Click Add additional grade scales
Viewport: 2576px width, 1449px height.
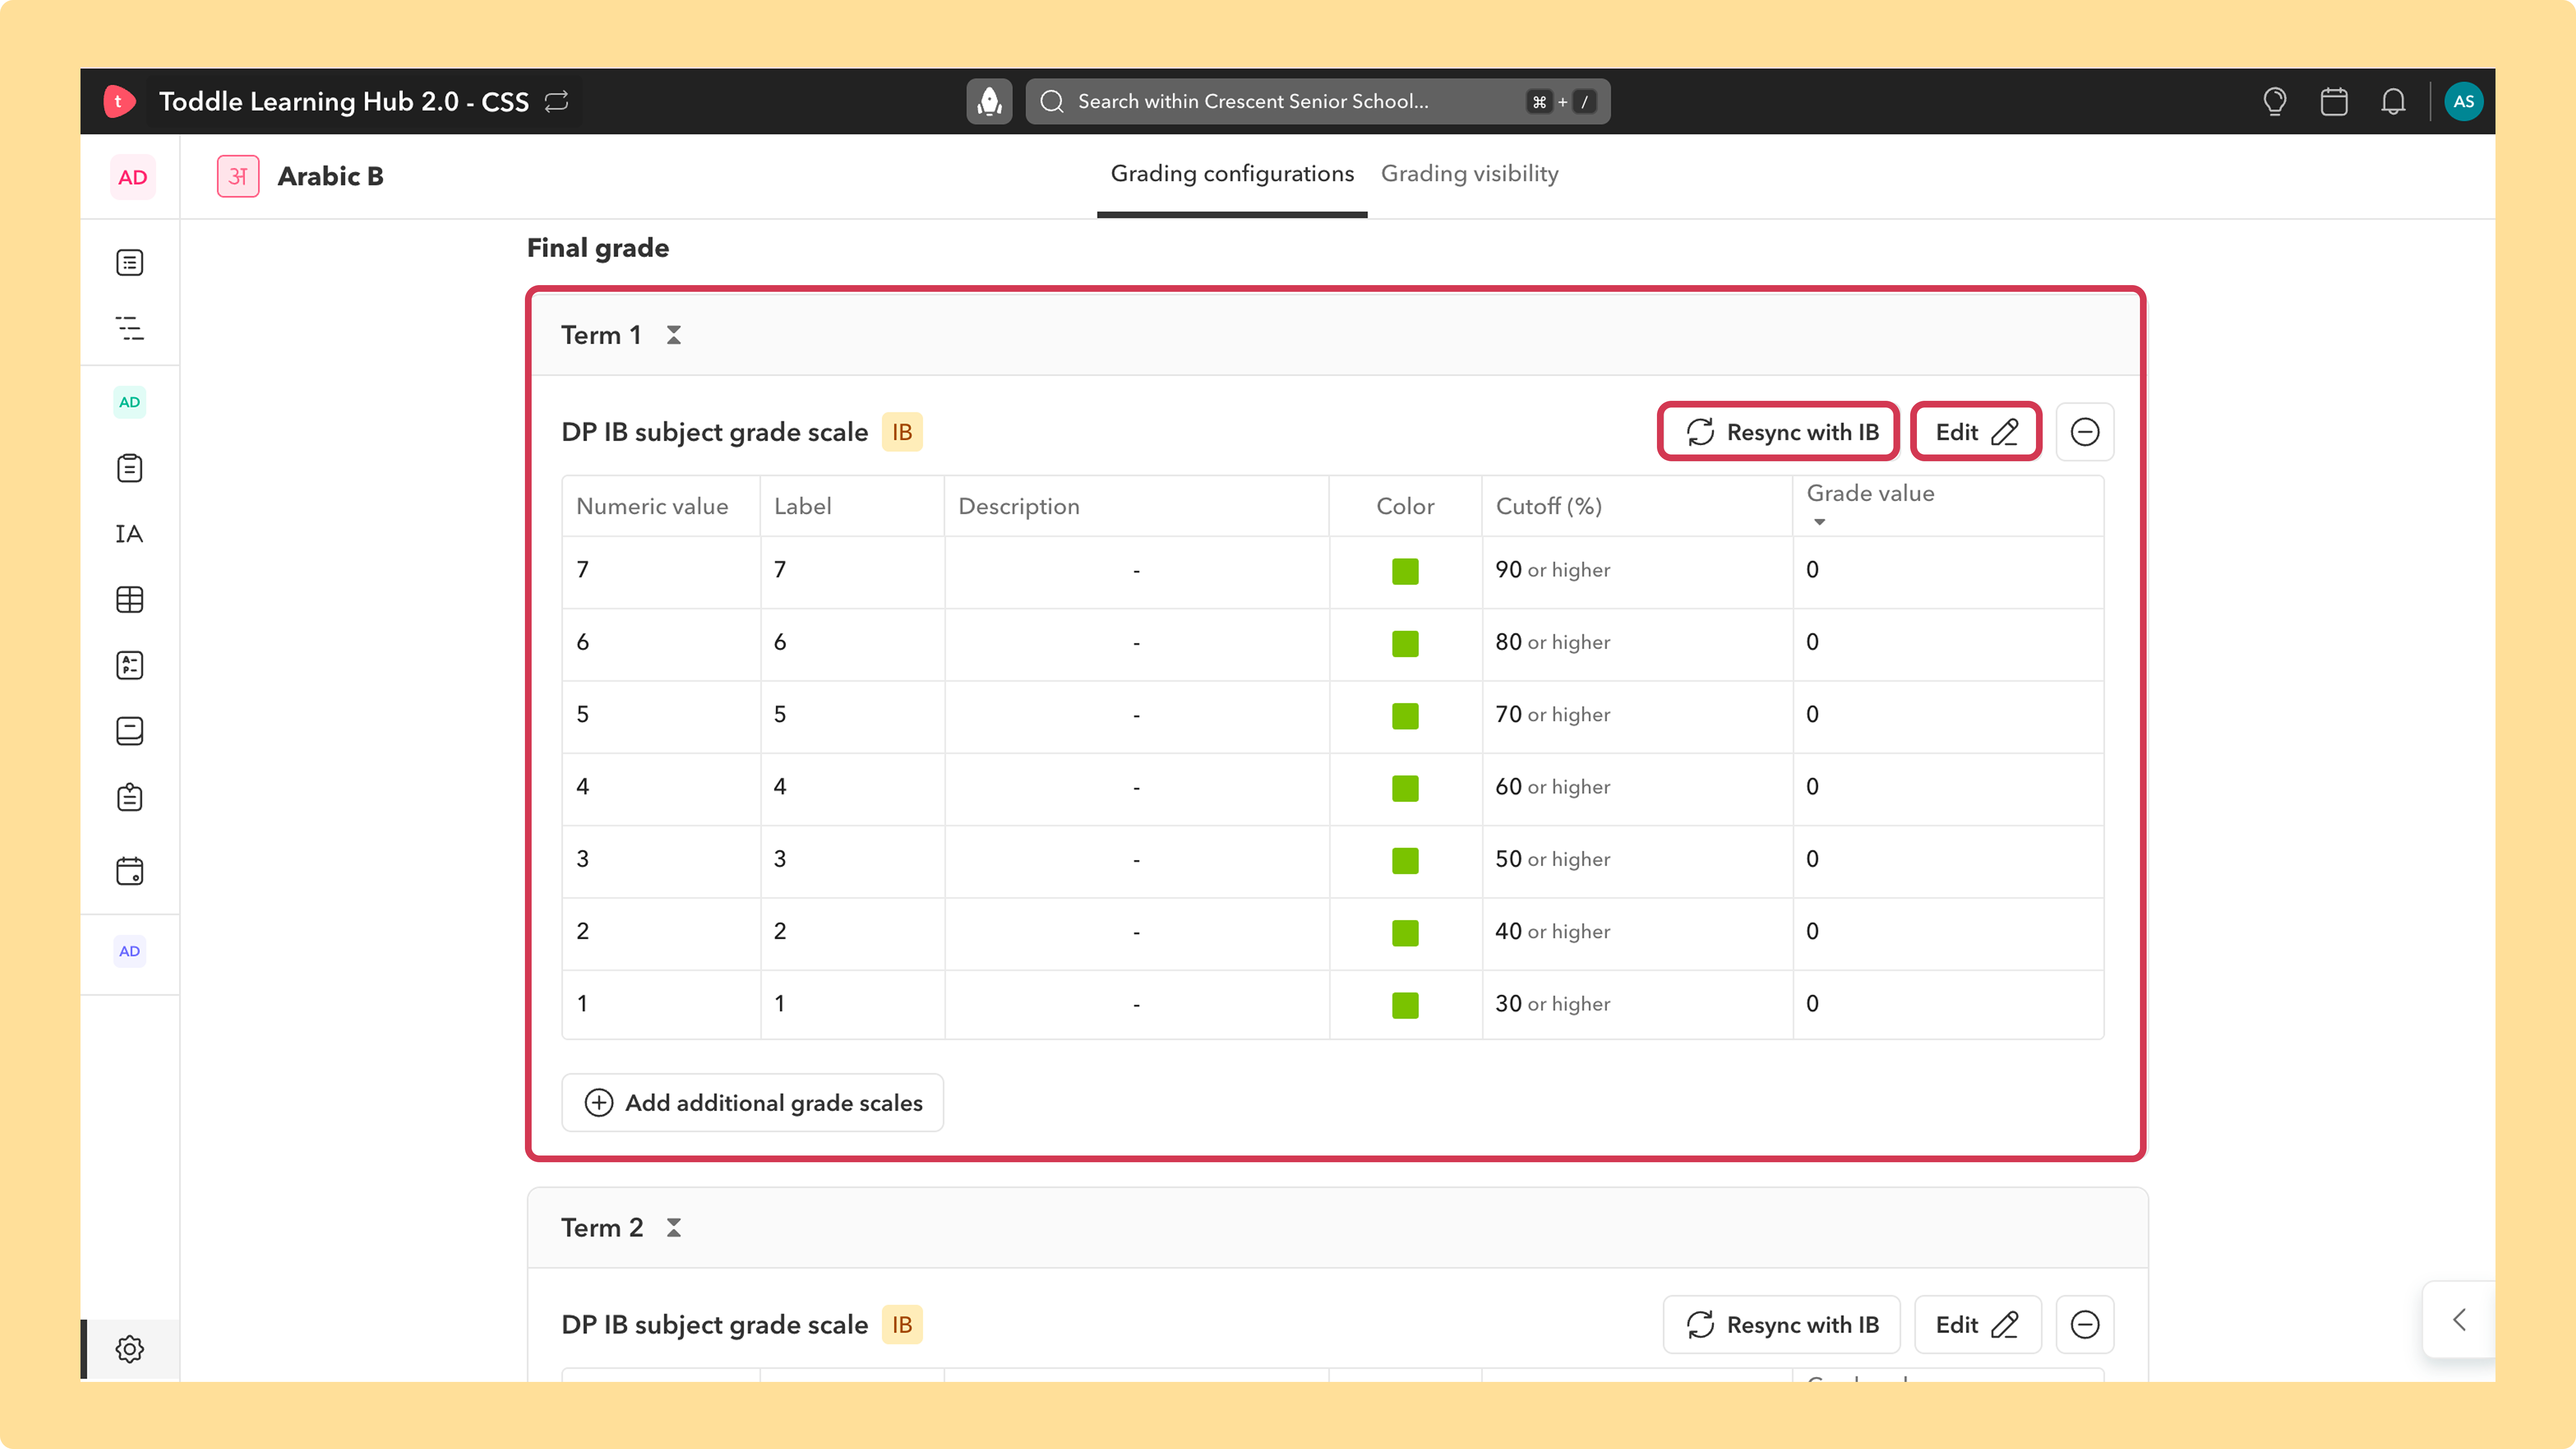tap(753, 1103)
